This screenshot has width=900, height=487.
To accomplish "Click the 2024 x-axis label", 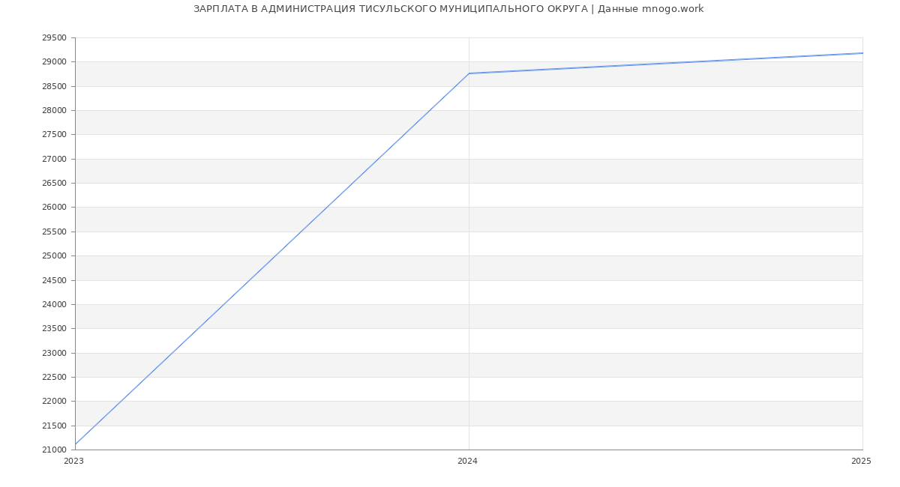I will pos(467,462).
